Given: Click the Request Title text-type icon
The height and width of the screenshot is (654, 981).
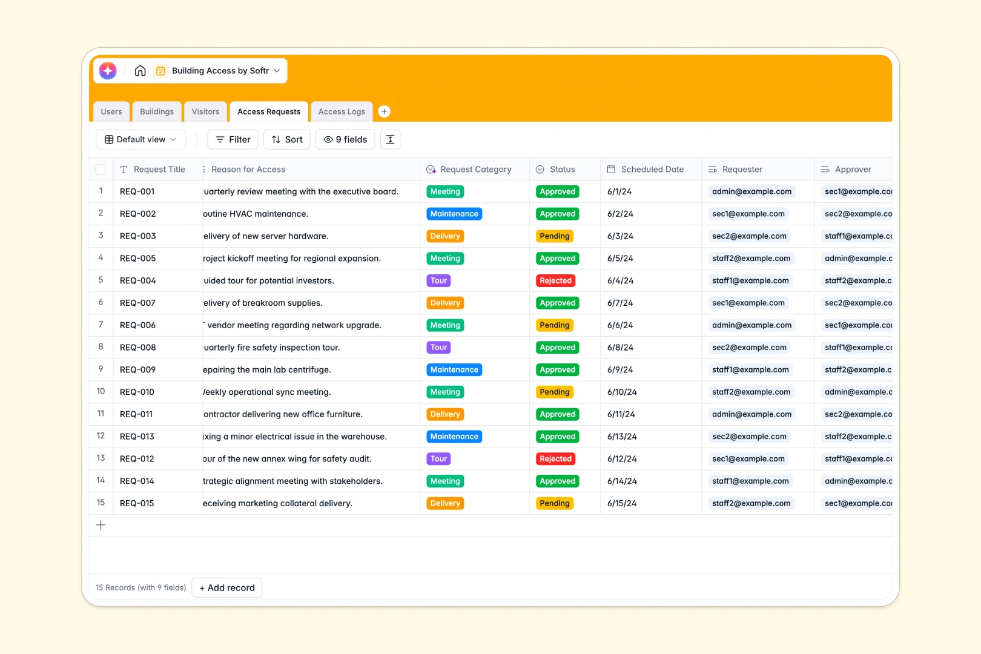Looking at the screenshot, I should point(124,170).
